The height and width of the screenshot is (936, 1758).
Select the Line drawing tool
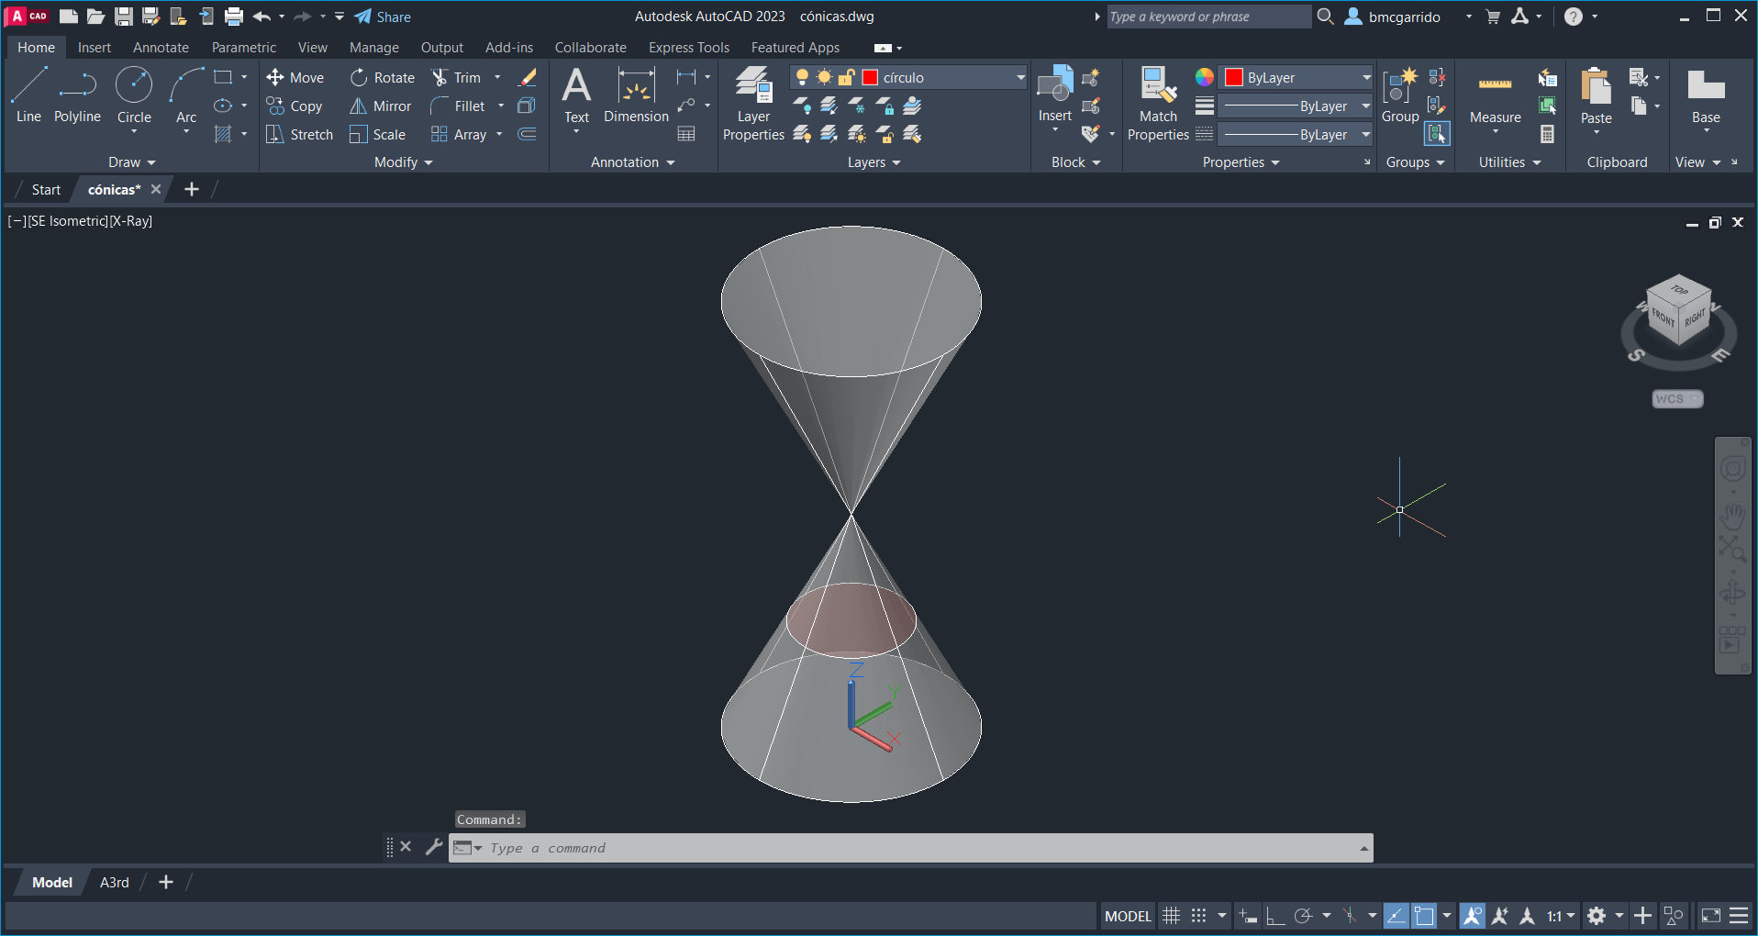[x=28, y=95]
